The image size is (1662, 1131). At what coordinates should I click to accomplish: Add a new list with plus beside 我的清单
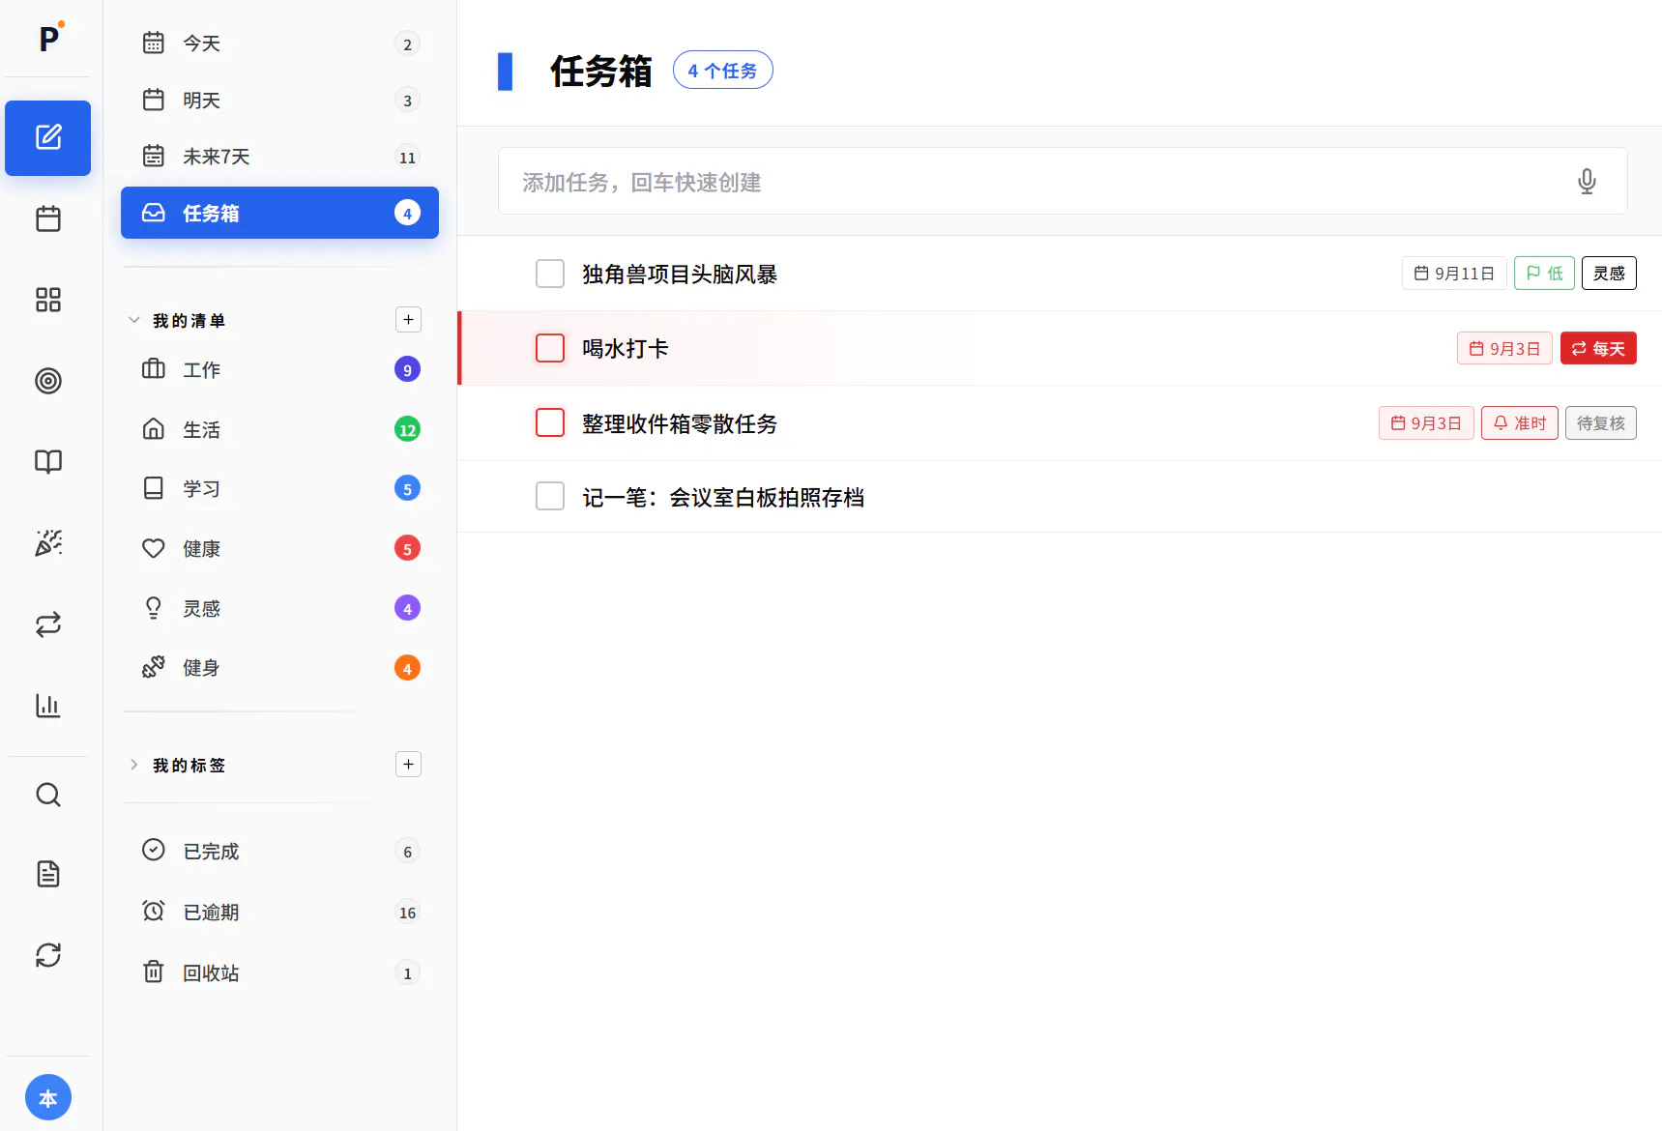coord(408,320)
